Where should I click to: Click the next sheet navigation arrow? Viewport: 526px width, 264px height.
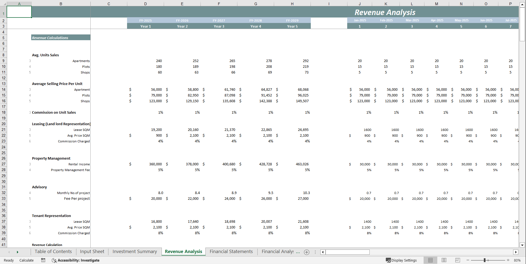point(18,252)
